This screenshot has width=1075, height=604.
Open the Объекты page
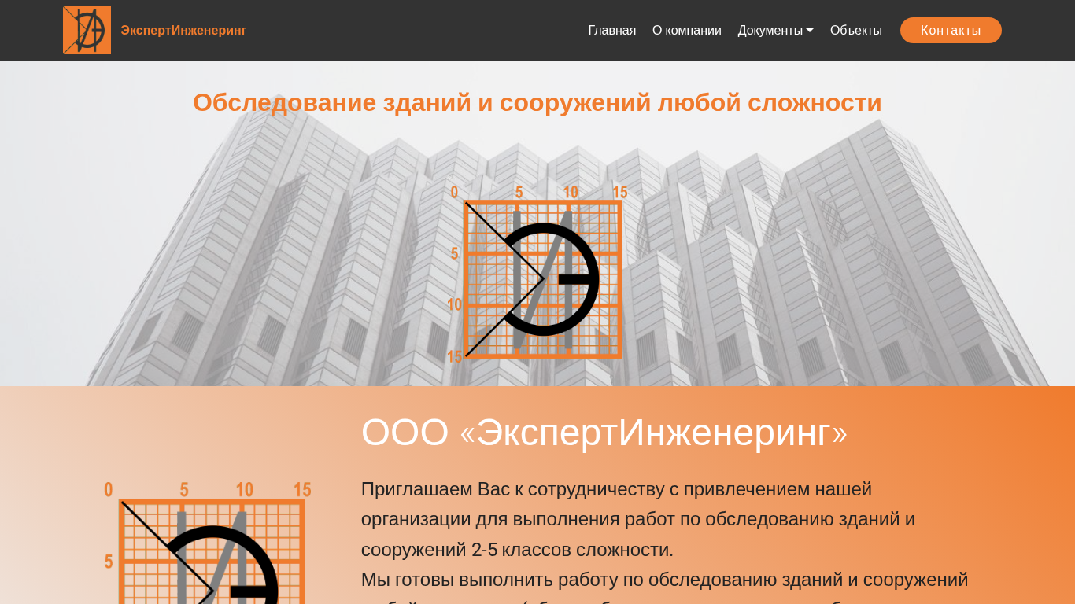[855, 30]
